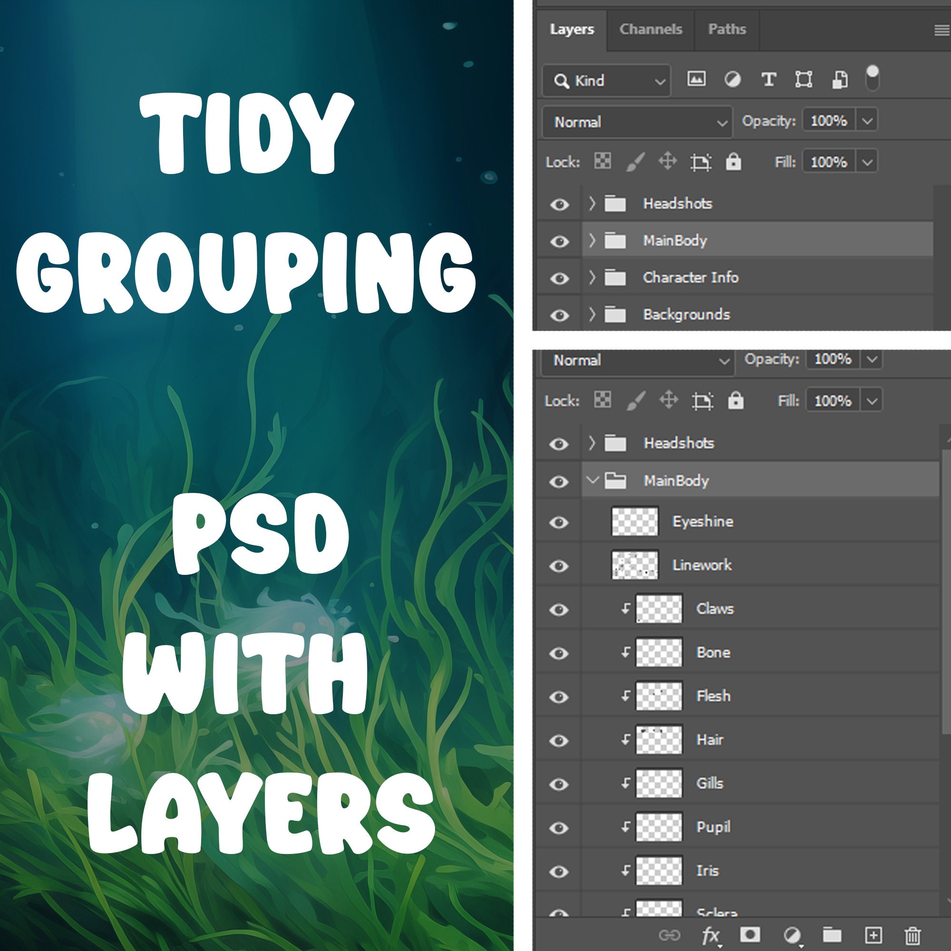Collapse the open MainBody group
This screenshot has width=951, height=951.
592,479
